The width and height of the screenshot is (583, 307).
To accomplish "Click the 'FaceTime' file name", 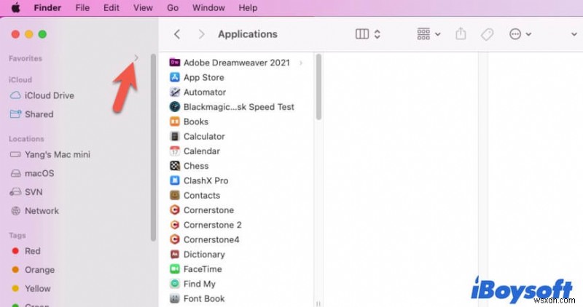I will (203, 269).
